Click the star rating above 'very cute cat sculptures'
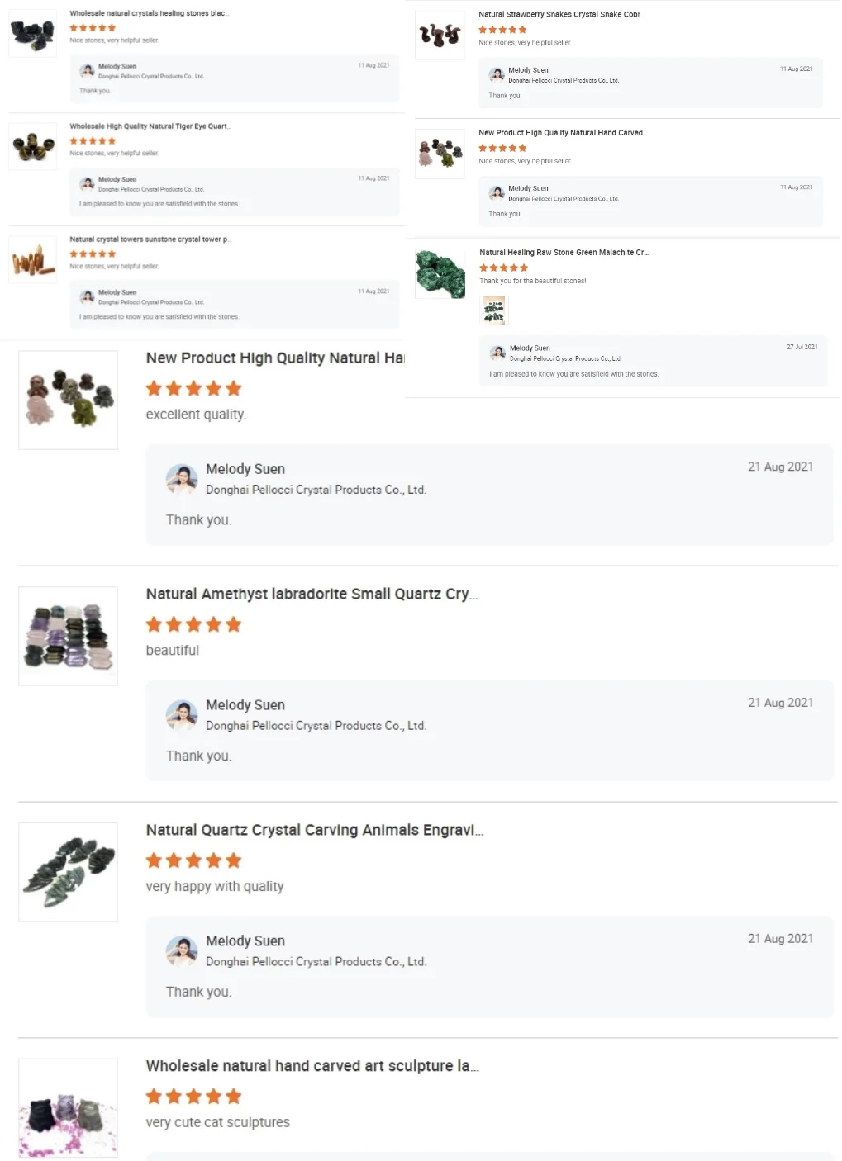 (x=193, y=1097)
